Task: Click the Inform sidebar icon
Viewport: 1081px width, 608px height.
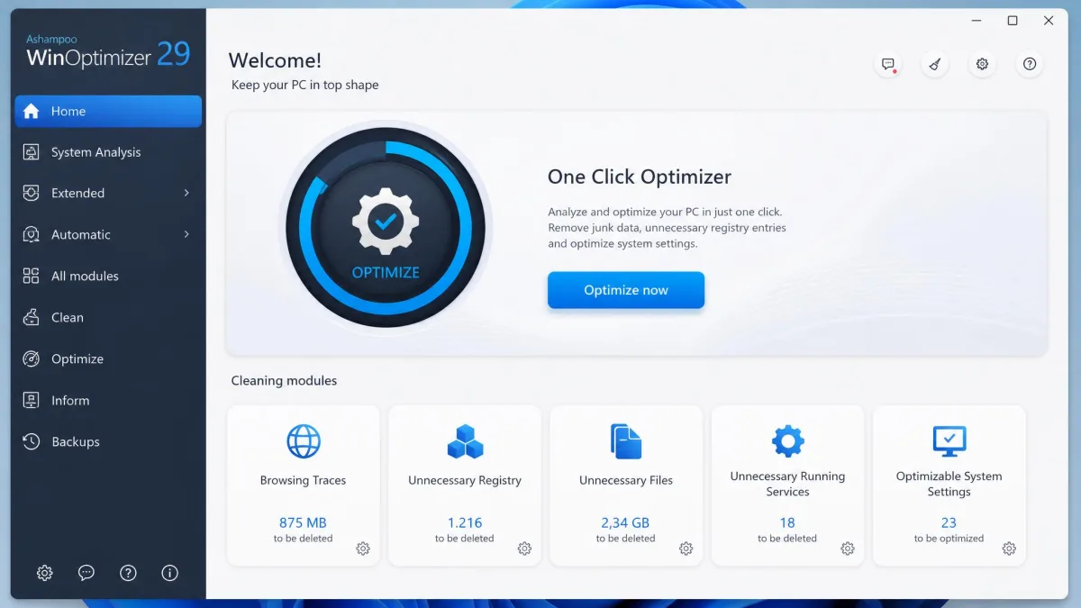Action: (32, 400)
